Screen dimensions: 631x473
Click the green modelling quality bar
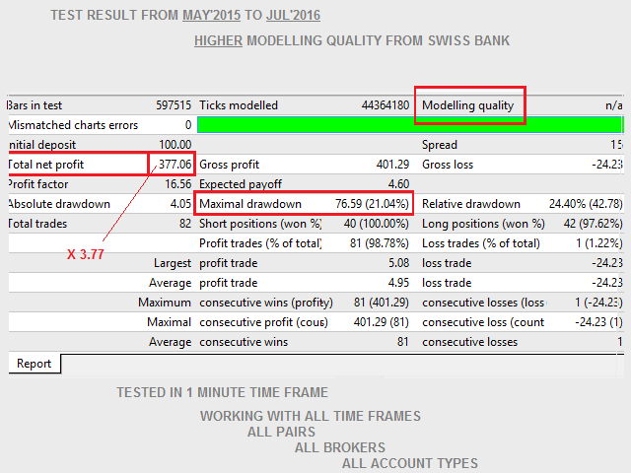(410, 125)
